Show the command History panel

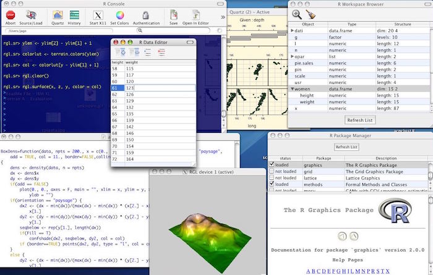(74, 14)
